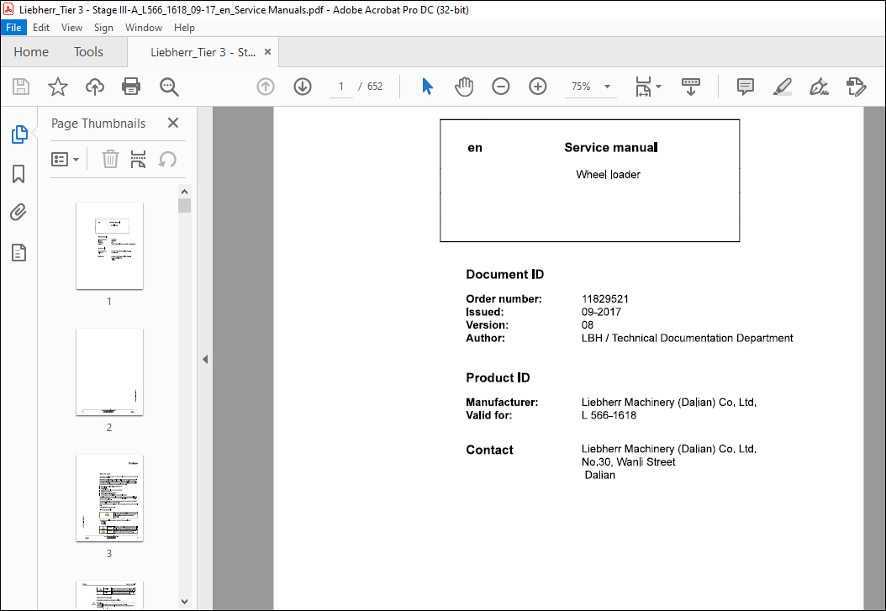Rotate page counterclockwise icon
The width and height of the screenshot is (886, 611).
167,159
